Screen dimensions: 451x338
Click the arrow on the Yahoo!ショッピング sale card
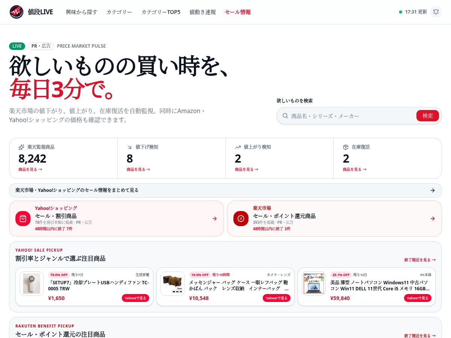point(215,219)
